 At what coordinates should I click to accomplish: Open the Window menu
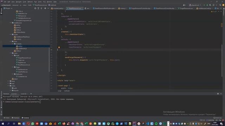[x=49, y=2]
